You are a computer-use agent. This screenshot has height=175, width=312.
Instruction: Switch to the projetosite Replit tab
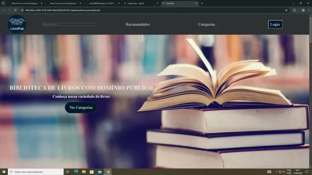[140, 3]
